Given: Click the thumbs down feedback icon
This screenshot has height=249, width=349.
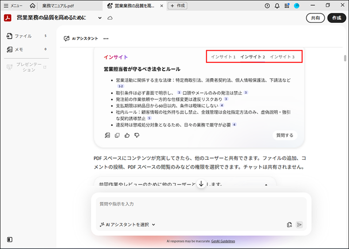Looking at the screenshot, I should coord(137,135).
